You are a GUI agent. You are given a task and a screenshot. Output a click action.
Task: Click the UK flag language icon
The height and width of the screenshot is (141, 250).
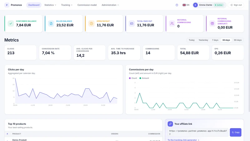(184, 5)
